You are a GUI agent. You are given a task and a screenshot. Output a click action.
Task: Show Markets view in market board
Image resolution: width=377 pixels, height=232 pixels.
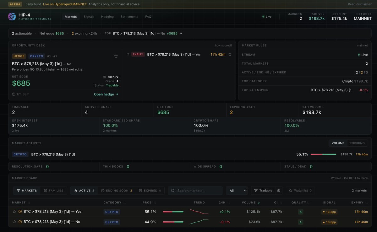(27, 191)
